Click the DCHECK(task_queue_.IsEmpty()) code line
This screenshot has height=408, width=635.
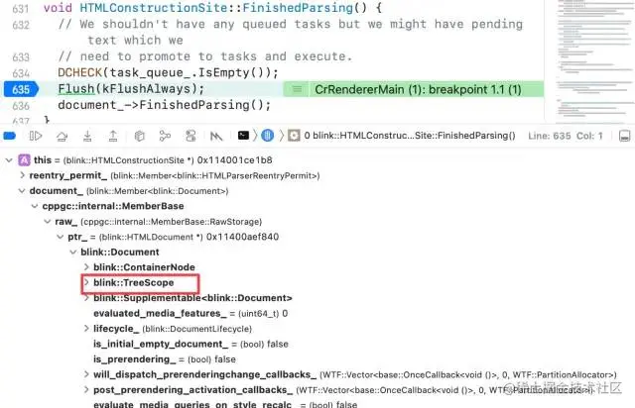point(168,72)
